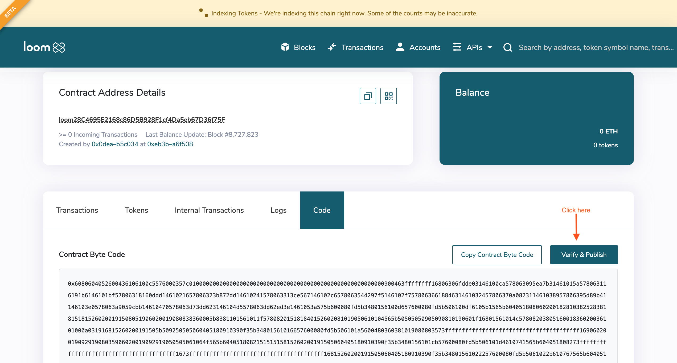Click the Blocks cube icon
The width and height of the screenshot is (677, 363).
(285, 47)
